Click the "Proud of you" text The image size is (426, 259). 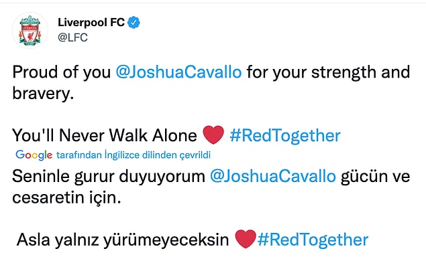tap(62, 72)
